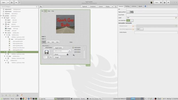Screen dimensions: 178x100
Task: Click the Save As document icon in the header
Action: [165, 2]
